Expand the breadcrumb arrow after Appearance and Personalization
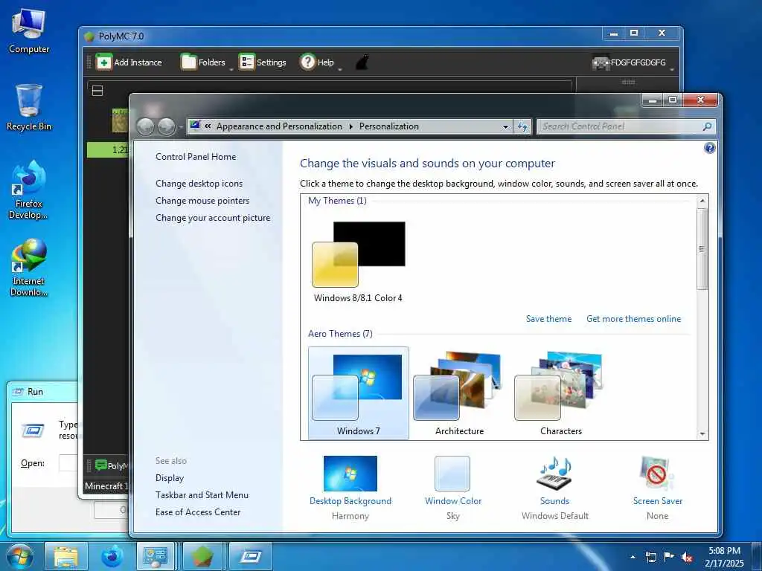 tap(351, 126)
